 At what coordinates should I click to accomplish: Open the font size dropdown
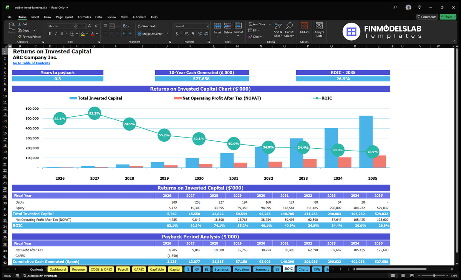[85, 26]
